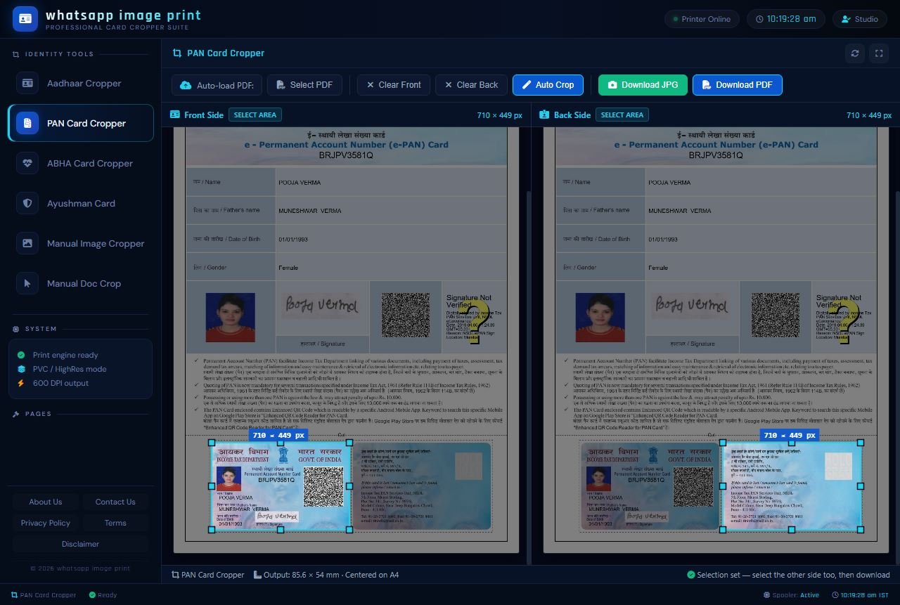Click the Spooler: Active status entry
Viewport: 900px width, 605px height.
point(791,595)
